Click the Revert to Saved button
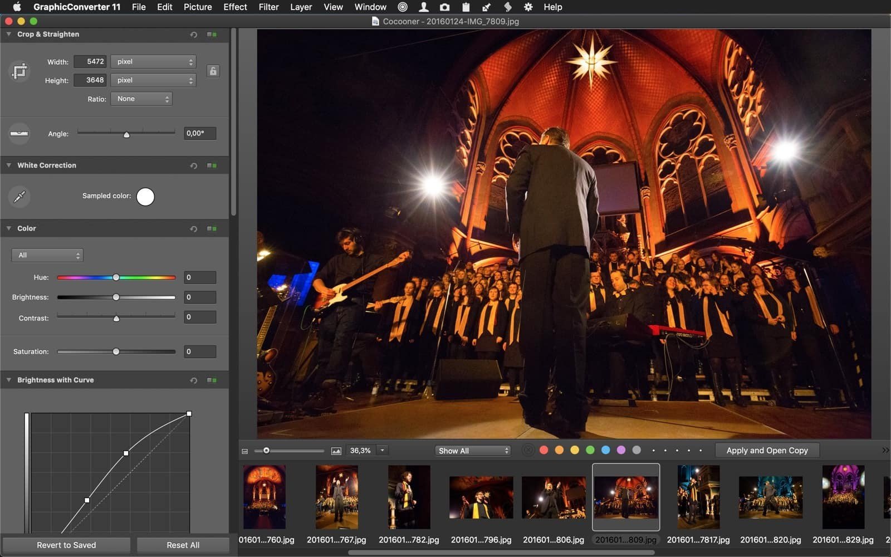891x557 pixels. [66, 545]
